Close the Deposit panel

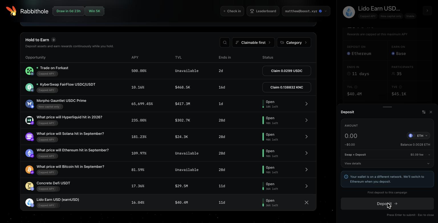pyautogui.click(x=431, y=112)
